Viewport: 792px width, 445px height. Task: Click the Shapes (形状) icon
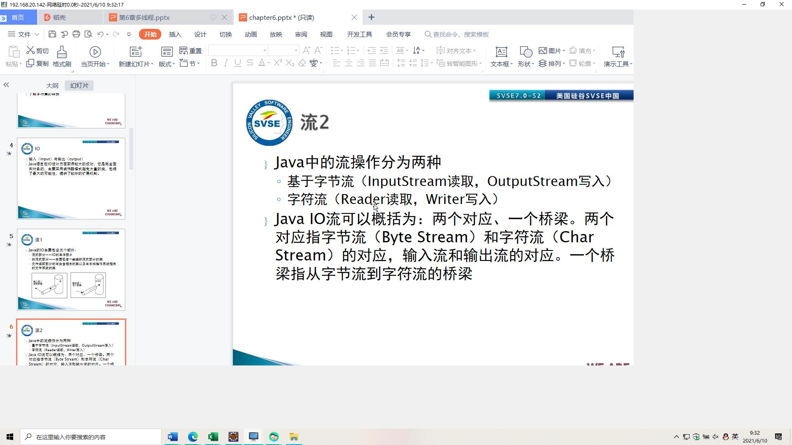pos(526,52)
